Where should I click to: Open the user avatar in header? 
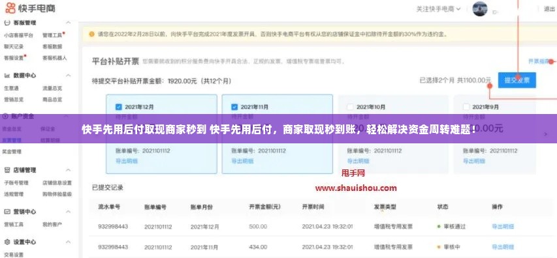(480, 9)
